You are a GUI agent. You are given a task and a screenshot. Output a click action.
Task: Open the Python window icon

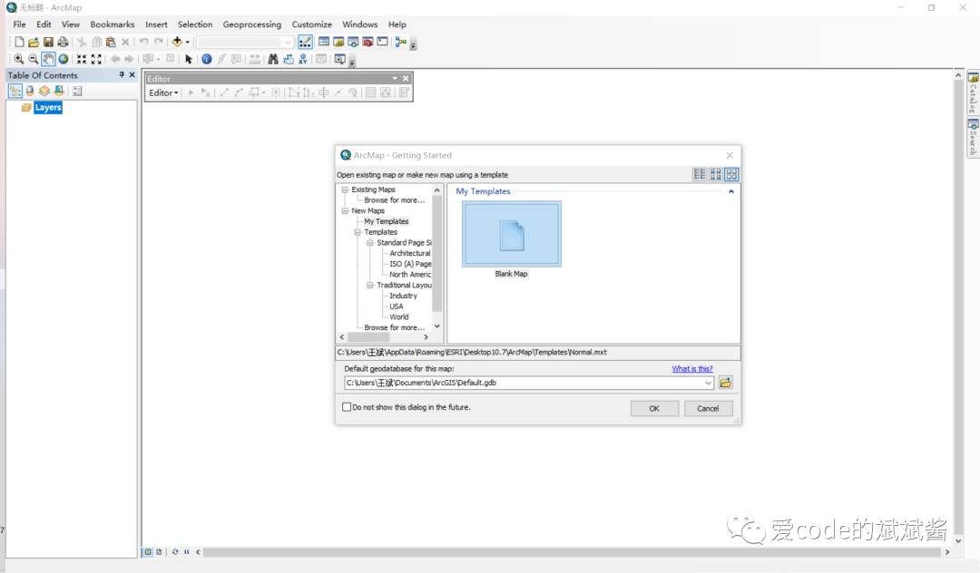pos(383,42)
